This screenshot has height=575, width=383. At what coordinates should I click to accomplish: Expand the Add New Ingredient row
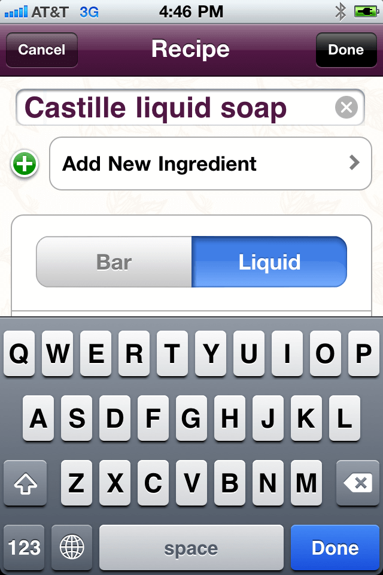tap(209, 164)
